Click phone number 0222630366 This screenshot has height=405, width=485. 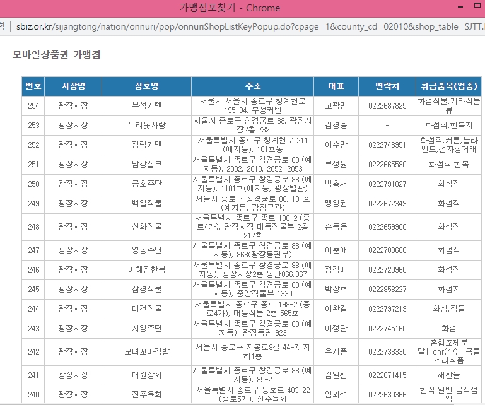click(387, 394)
